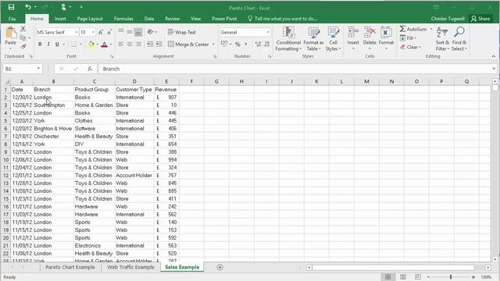
Task: Switch to the Insert ribbon tab
Action: click(x=60, y=19)
